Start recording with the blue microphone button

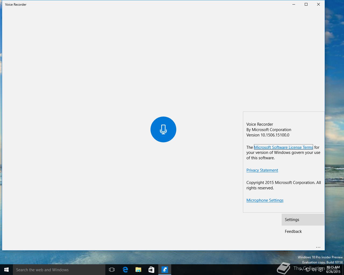[x=163, y=129]
